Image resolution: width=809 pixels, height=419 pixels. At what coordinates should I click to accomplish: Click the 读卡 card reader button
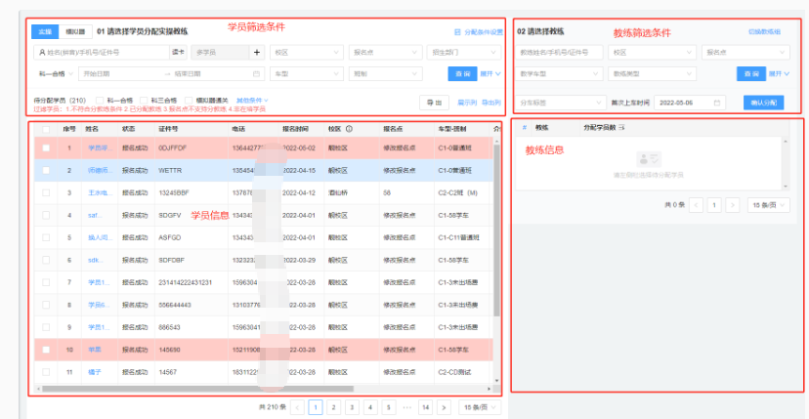178,53
